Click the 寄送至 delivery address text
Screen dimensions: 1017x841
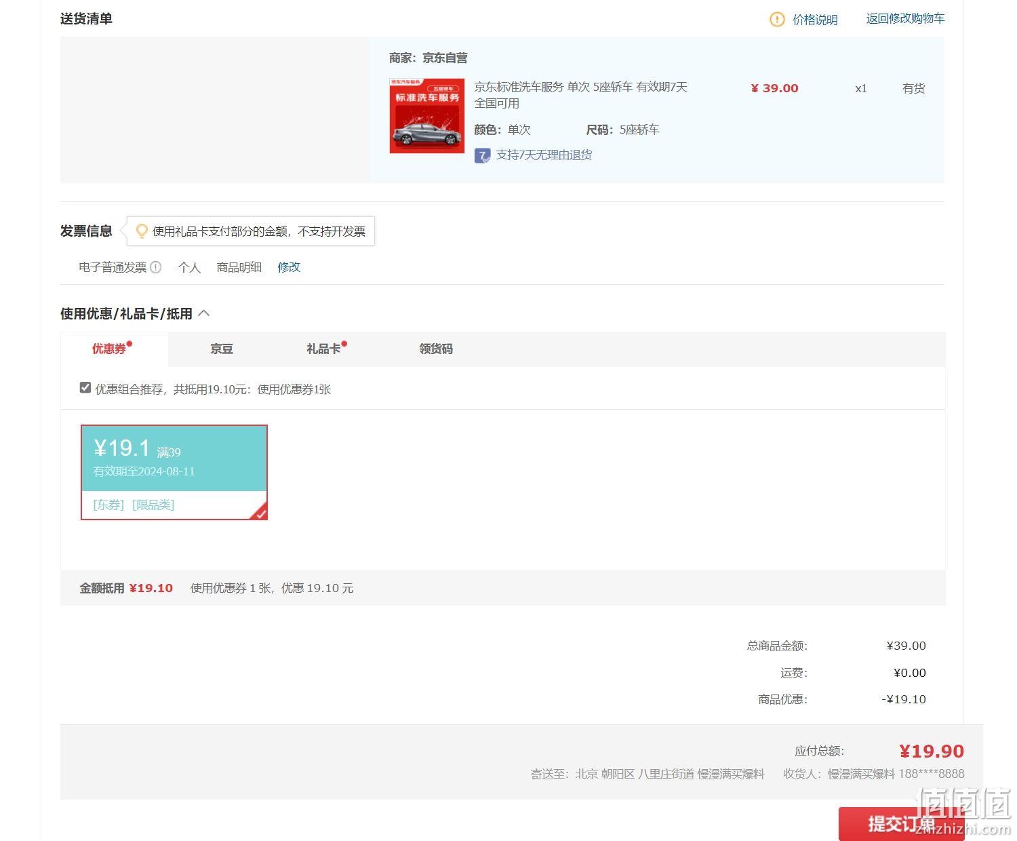[647, 774]
